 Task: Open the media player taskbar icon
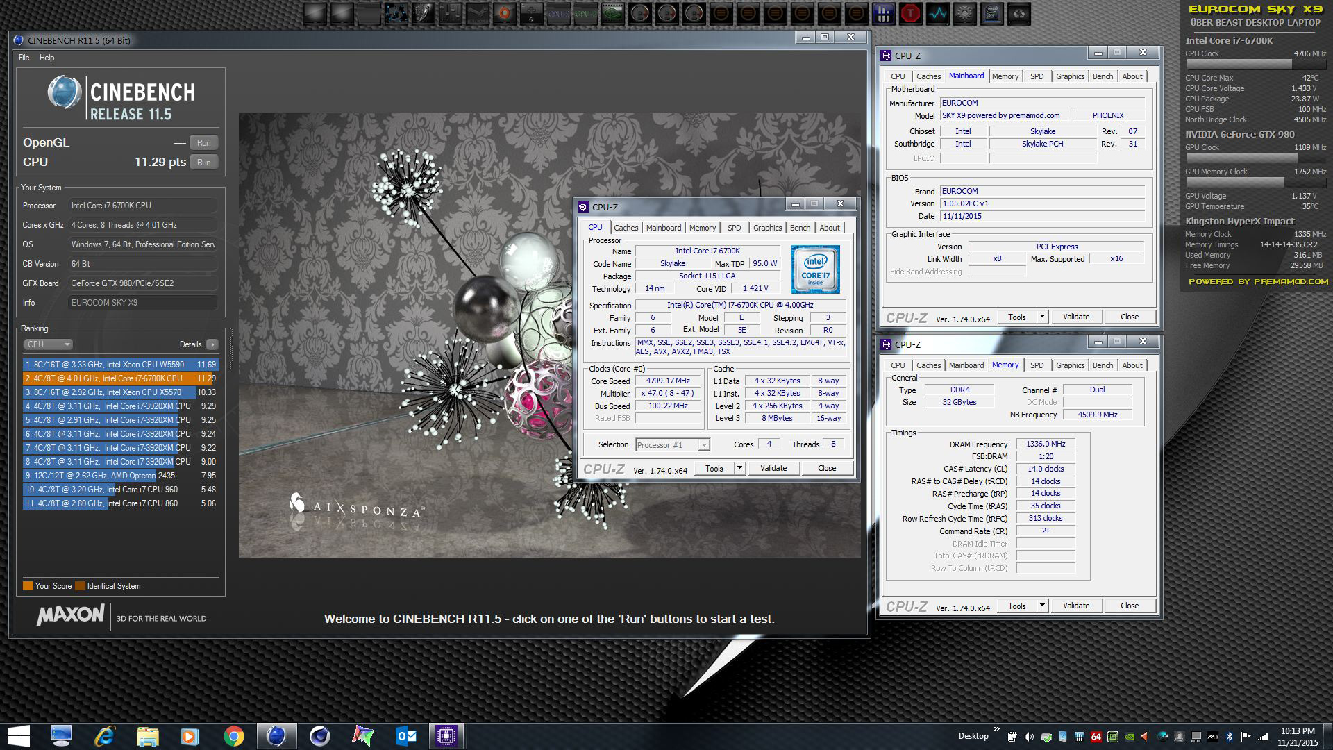190,736
